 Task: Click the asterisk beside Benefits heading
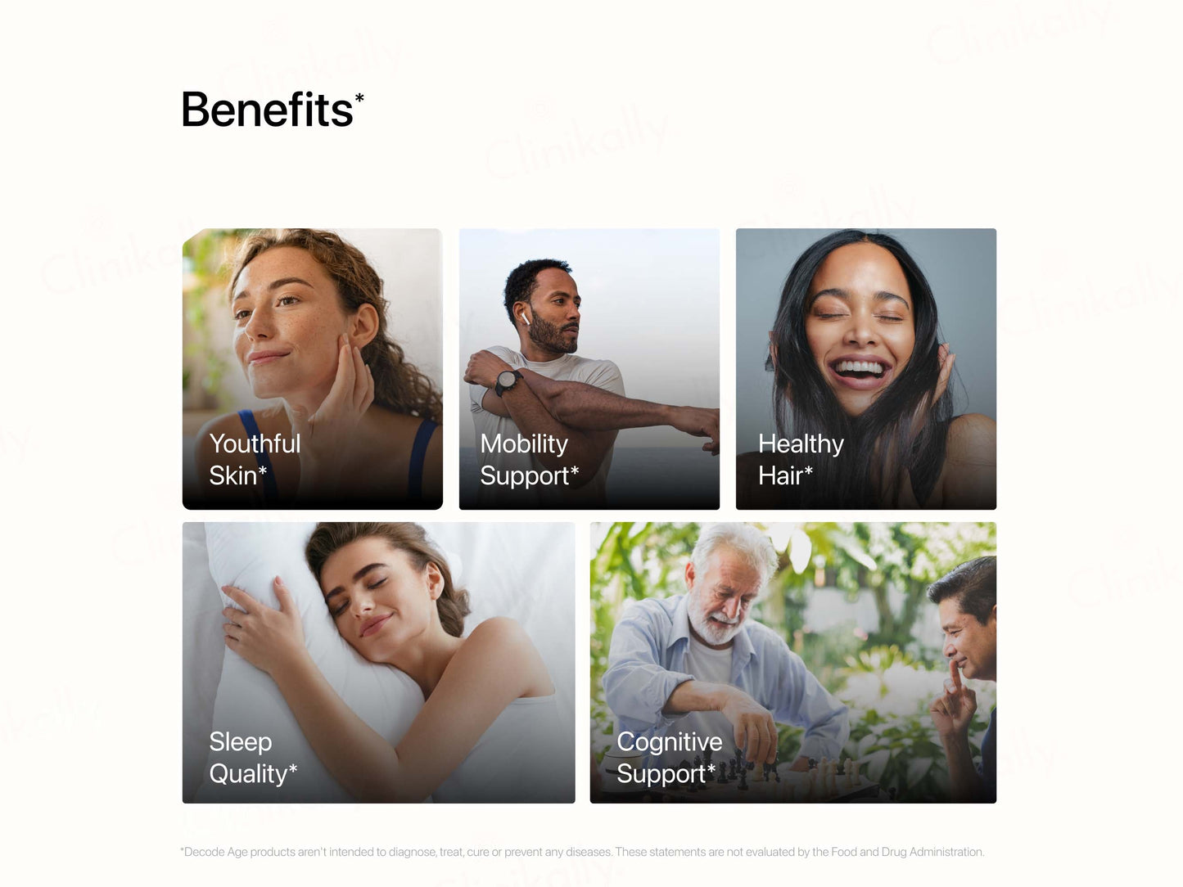359,98
